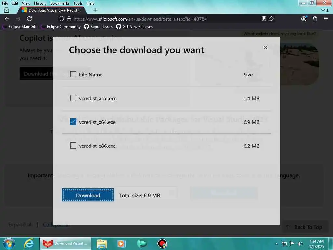Reload the current page
333x250 pixels.
[29, 19]
